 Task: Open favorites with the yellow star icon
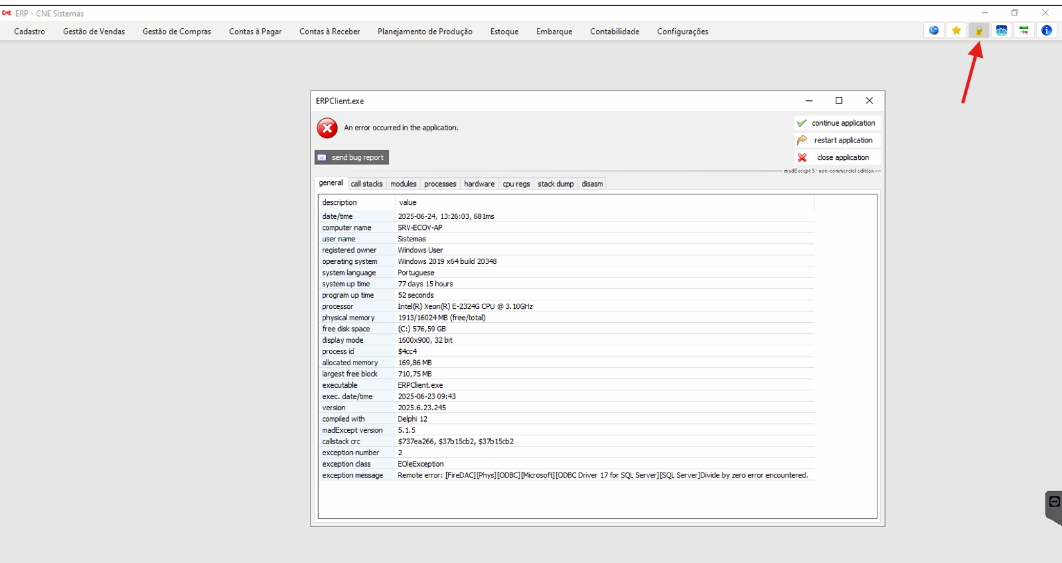pos(956,30)
